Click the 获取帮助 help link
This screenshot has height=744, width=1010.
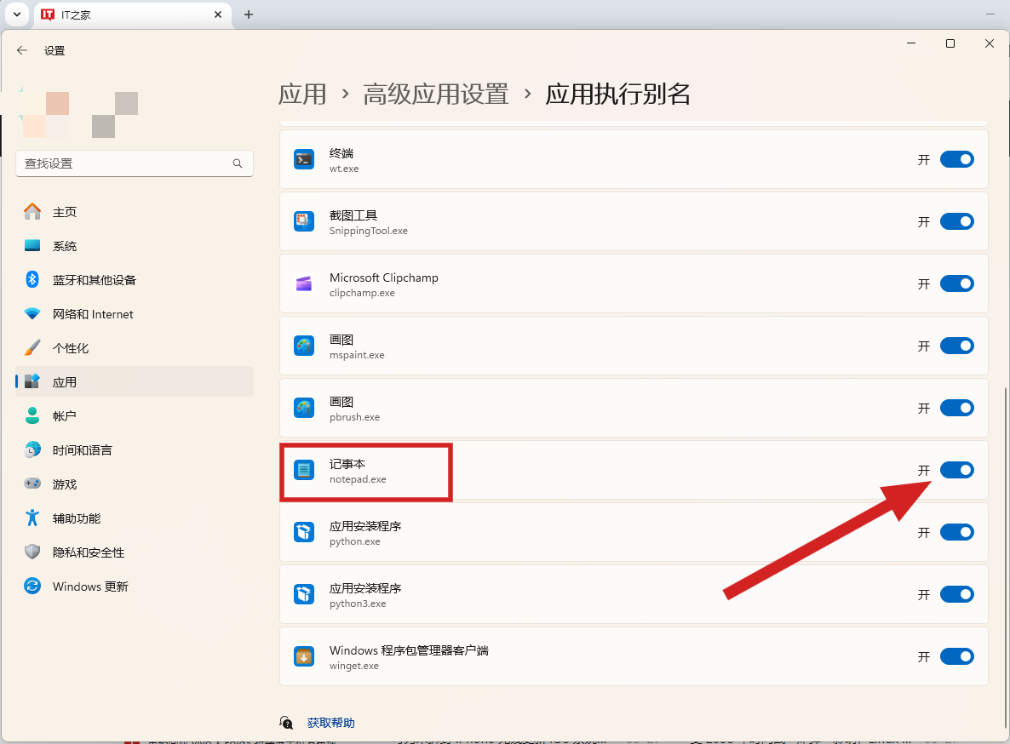tap(330, 722)
